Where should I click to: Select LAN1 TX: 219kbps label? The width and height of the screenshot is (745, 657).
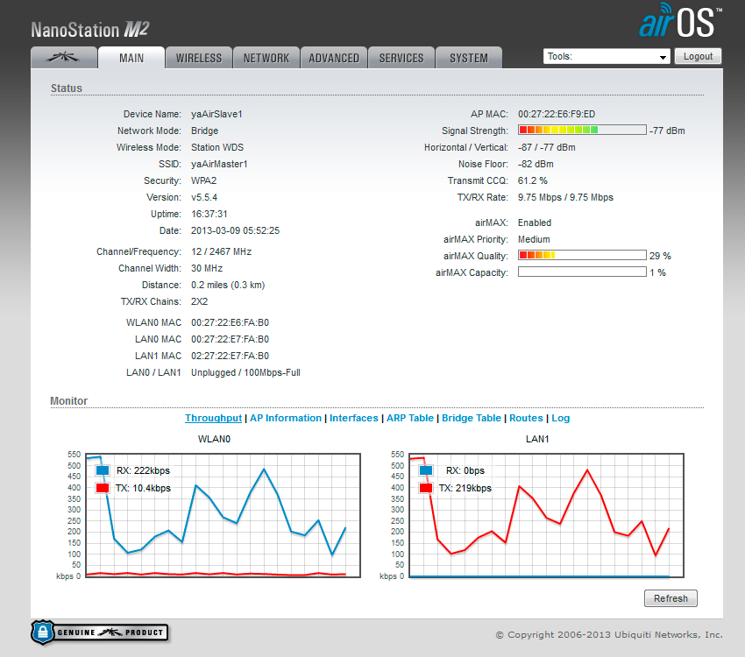(465, 488)
